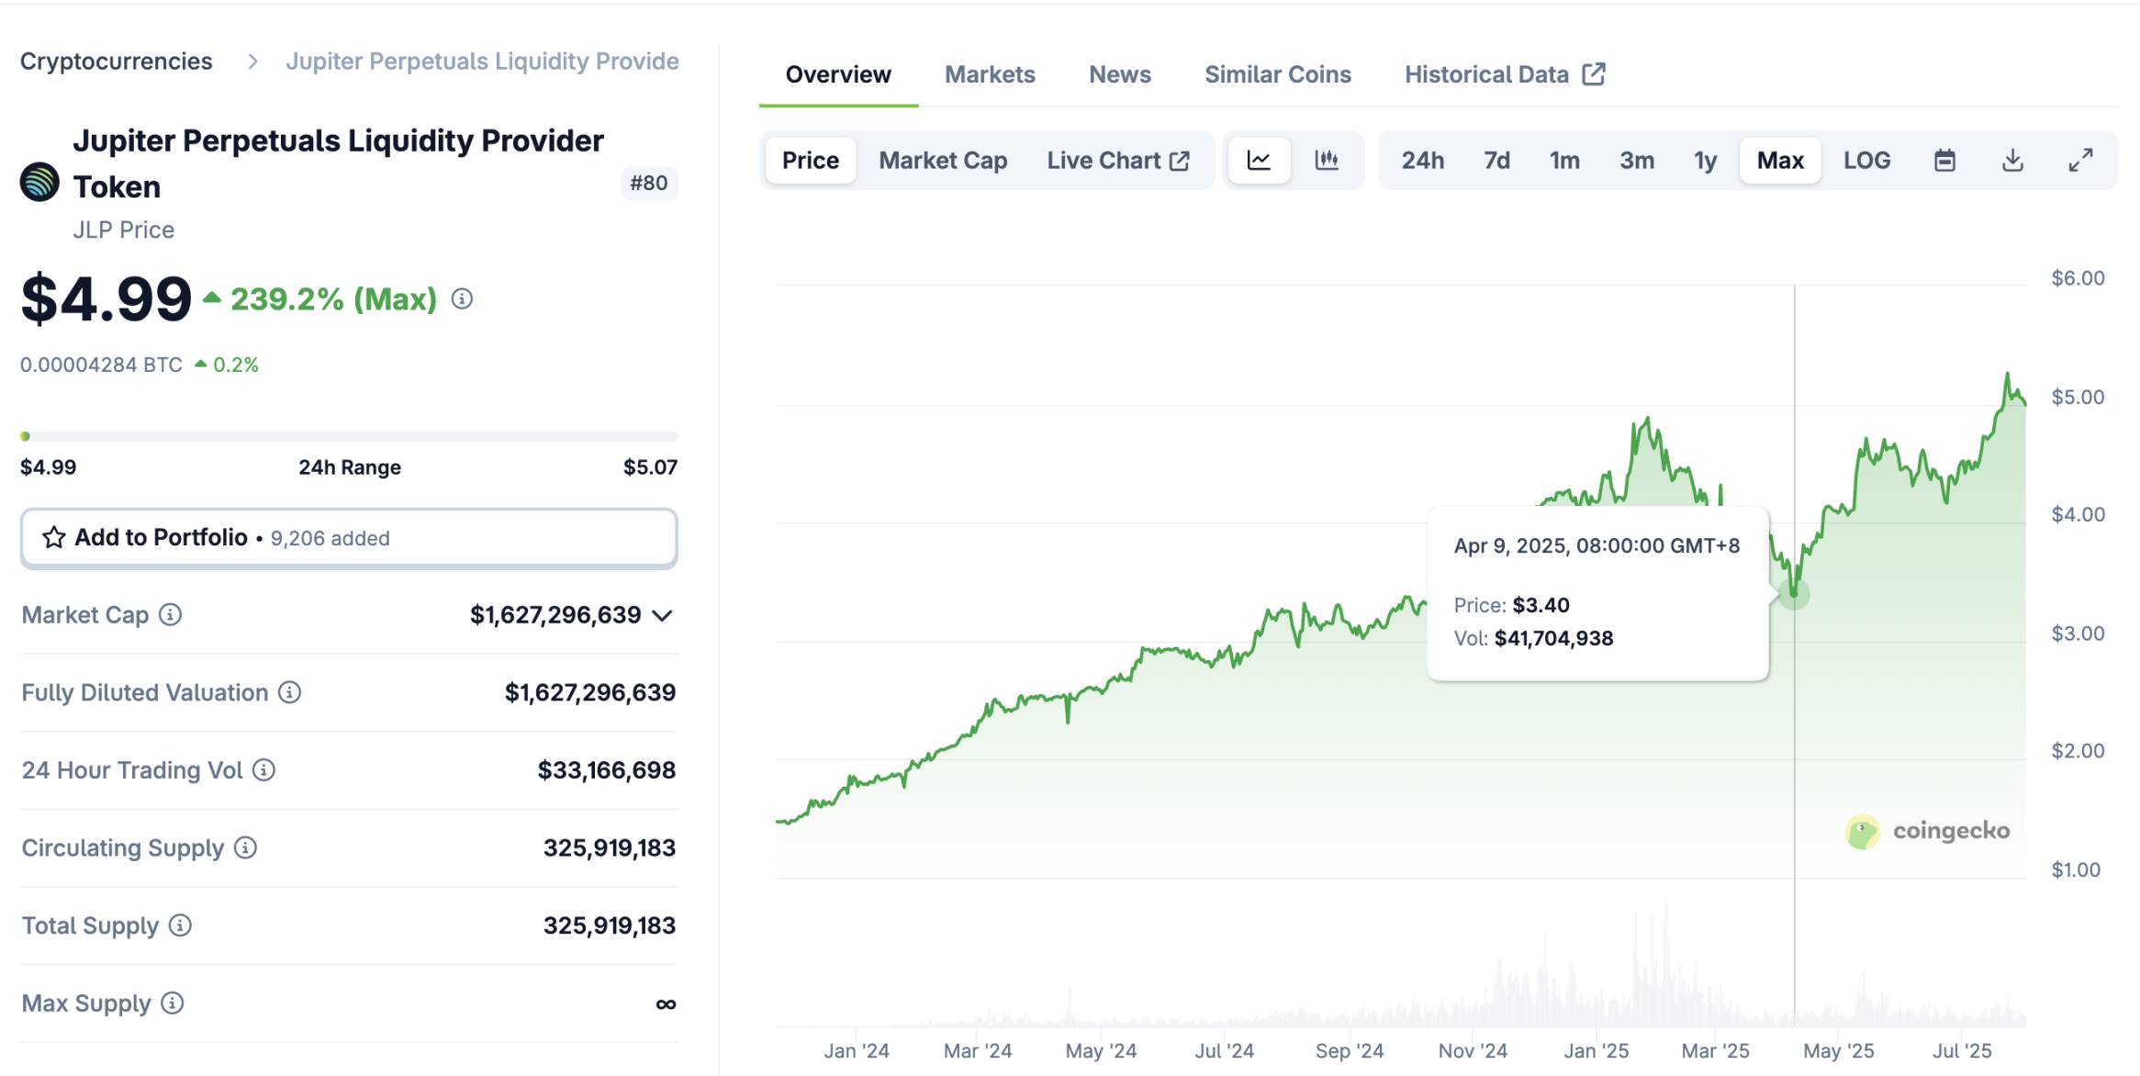Image resolution: width=2140 pixels, height=1076 pixels.
Task: Click the download chart data icon
Action: 2012,161
